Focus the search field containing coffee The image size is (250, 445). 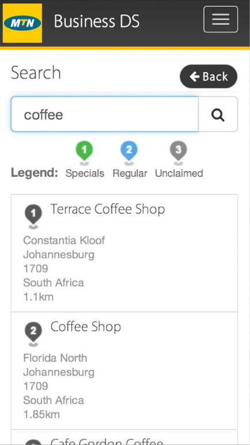(104, 114)
